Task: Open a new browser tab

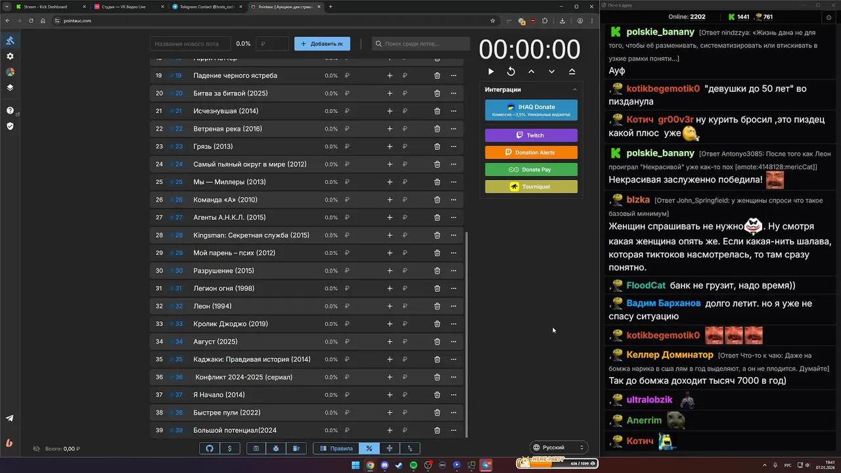Action: pyautogui.click(x=330, y=7)
